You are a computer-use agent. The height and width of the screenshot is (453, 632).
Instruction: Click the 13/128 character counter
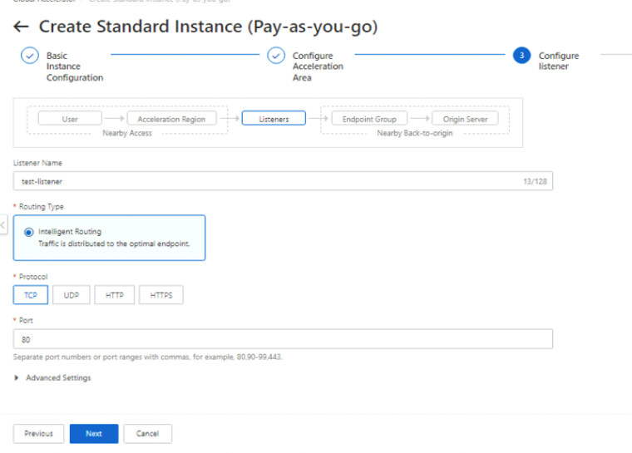click(x=535, y=181)
